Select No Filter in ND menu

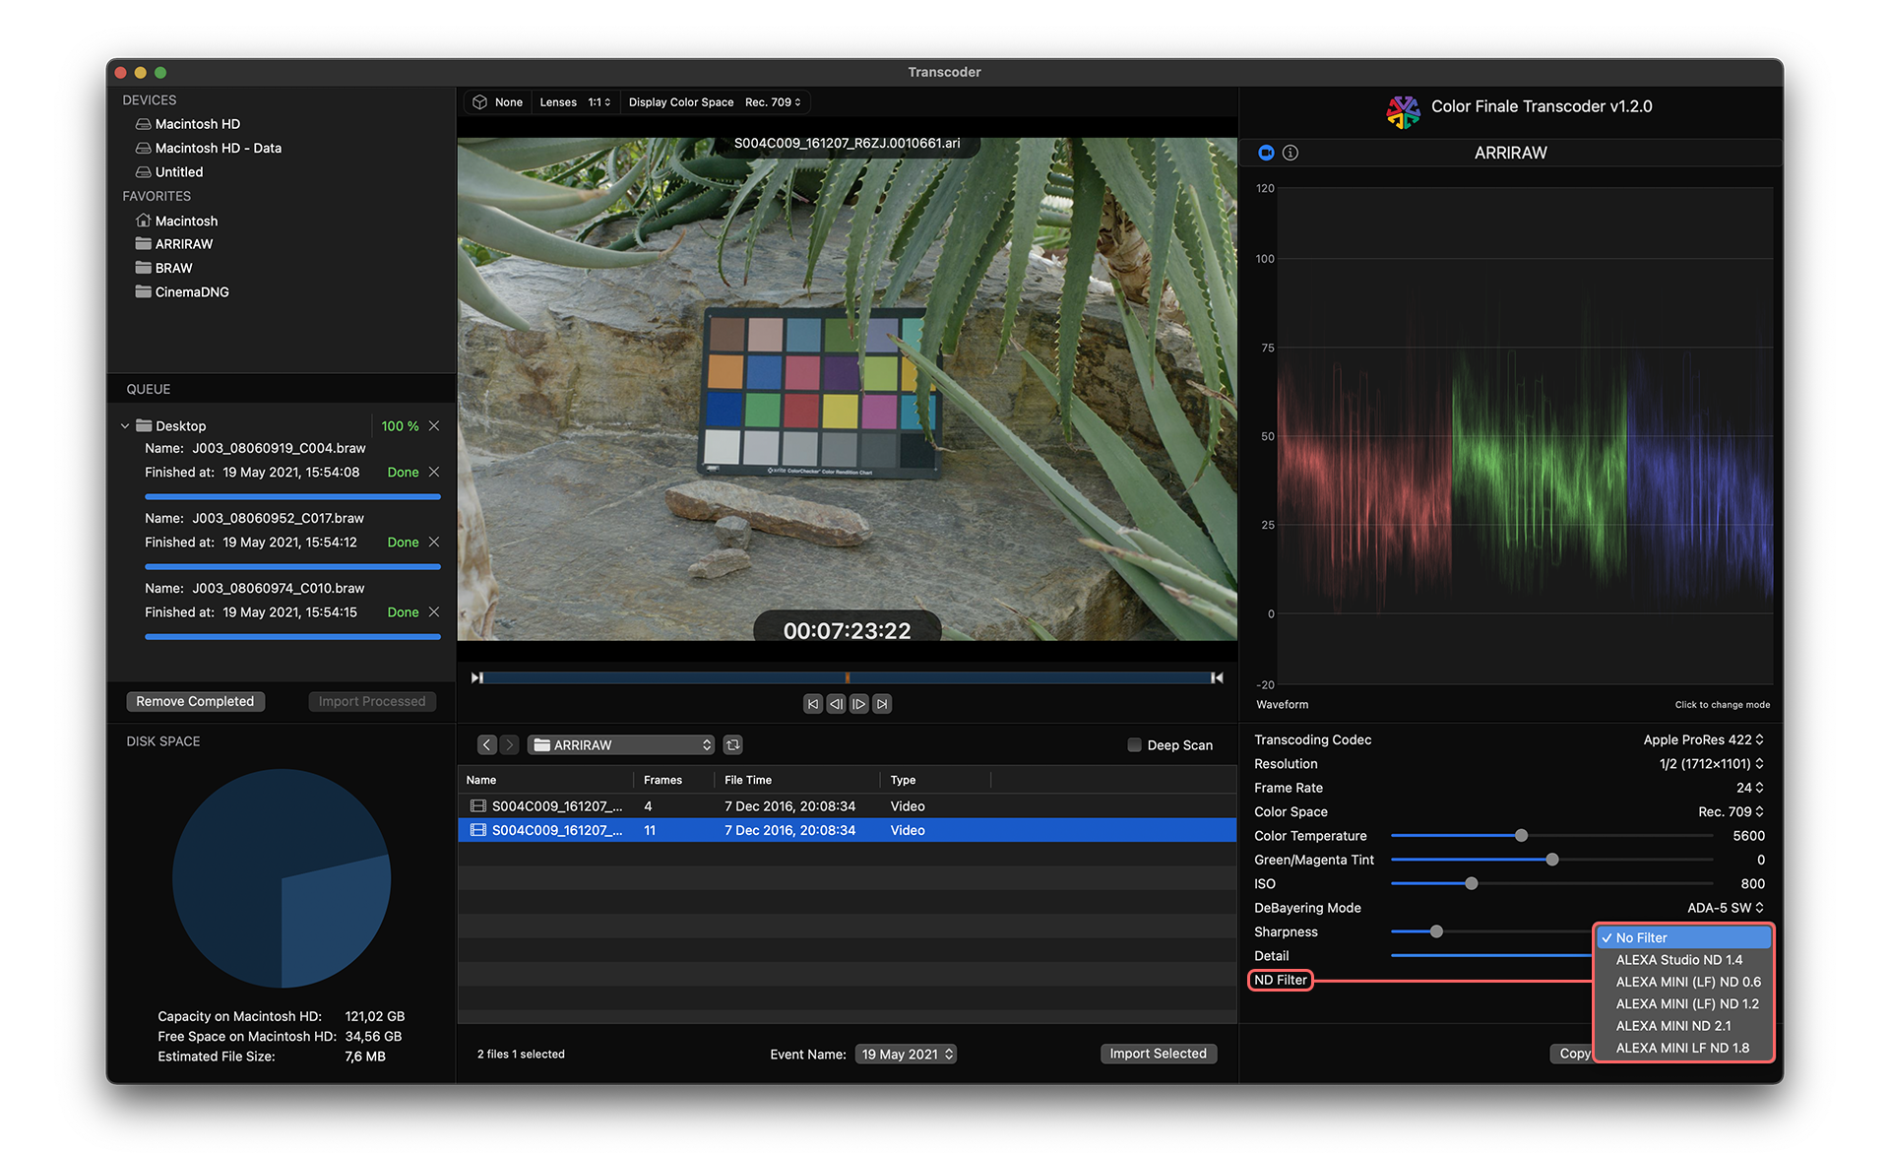click(1683, 938)
